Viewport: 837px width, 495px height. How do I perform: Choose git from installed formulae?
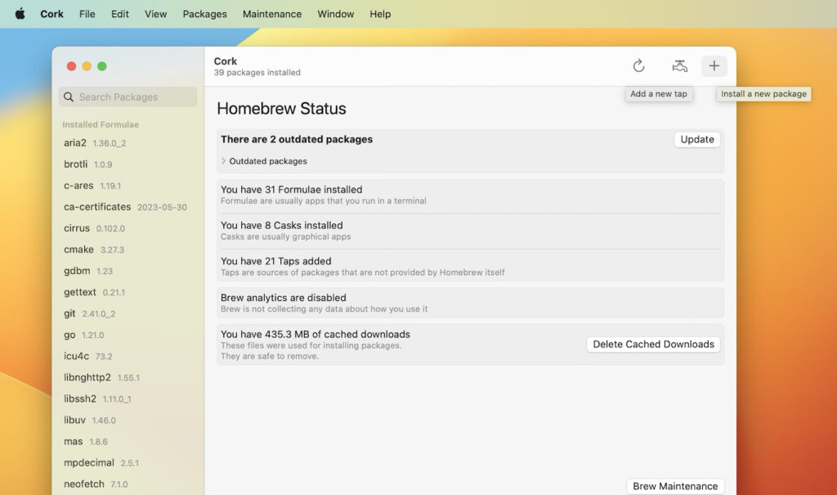pyautogui.click(x=69, y=313)
